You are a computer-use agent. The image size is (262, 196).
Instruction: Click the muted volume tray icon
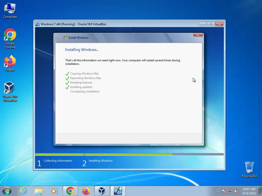click(236, 191)
